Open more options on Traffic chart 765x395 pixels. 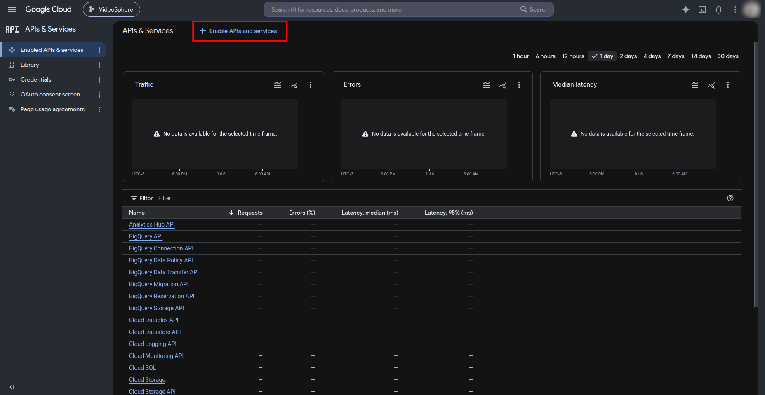coord(311,85)
